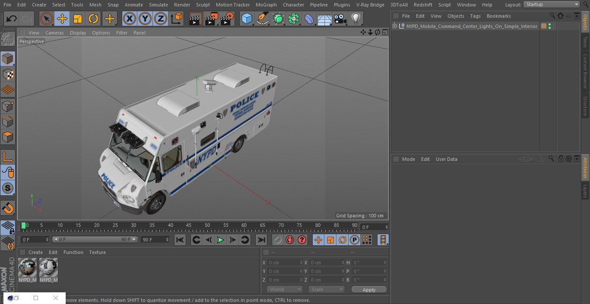
Task: Toggle Z axis lock
Action: coord(161,19)
